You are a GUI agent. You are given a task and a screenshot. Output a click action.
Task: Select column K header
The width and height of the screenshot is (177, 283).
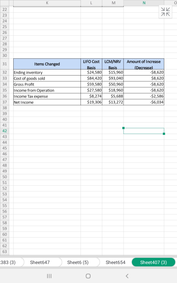tap(47, 3)
